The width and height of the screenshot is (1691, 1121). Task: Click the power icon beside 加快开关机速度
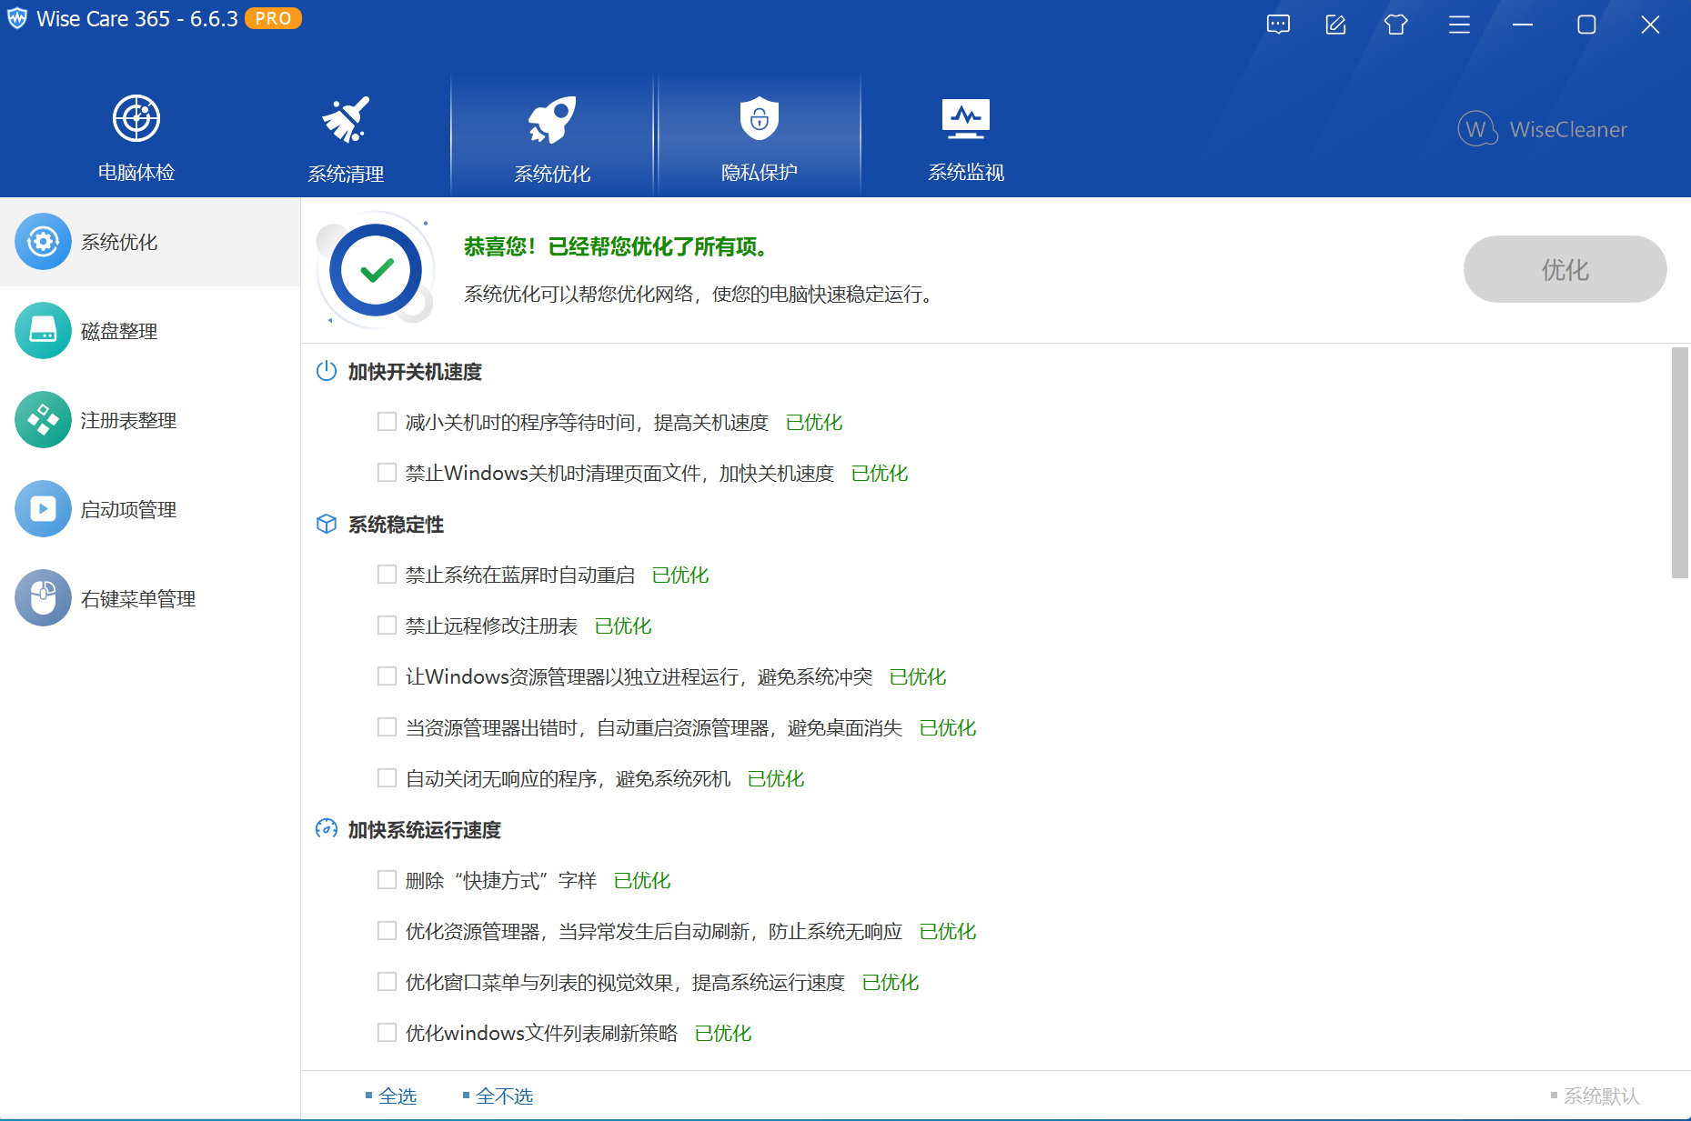tap(327, 371)
